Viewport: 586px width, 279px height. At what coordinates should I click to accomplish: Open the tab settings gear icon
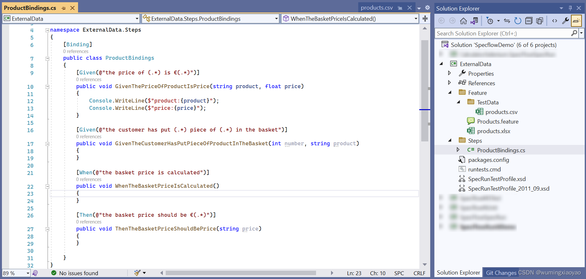pyautogui.click(x=427, y=8)
